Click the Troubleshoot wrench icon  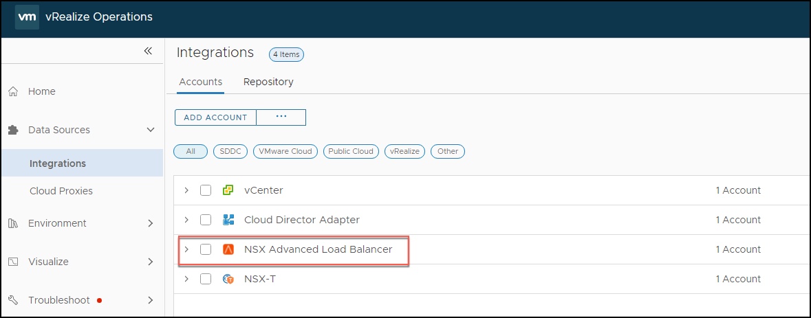pos(14,300)
